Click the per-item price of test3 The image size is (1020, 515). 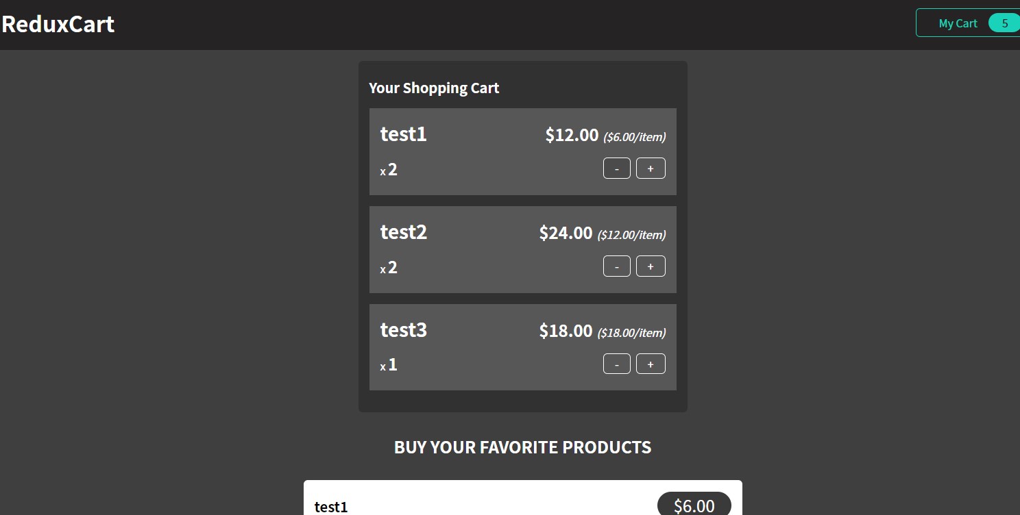(631, 333)
